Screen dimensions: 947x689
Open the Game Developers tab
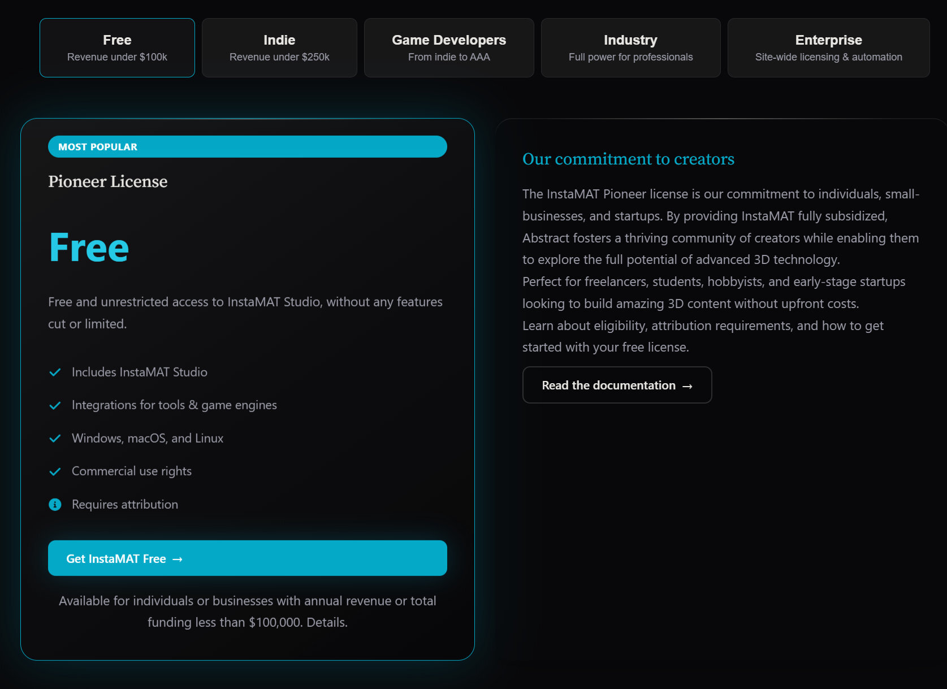pos(449,47)
